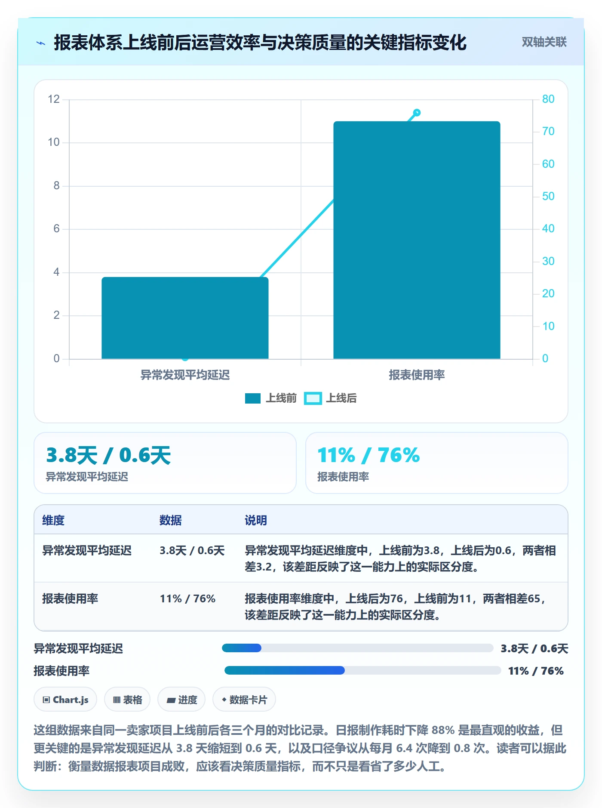The image size is (602, 808).
Task: Click the 报表使用率 label left of the progress bar
Action: point(62,671)
